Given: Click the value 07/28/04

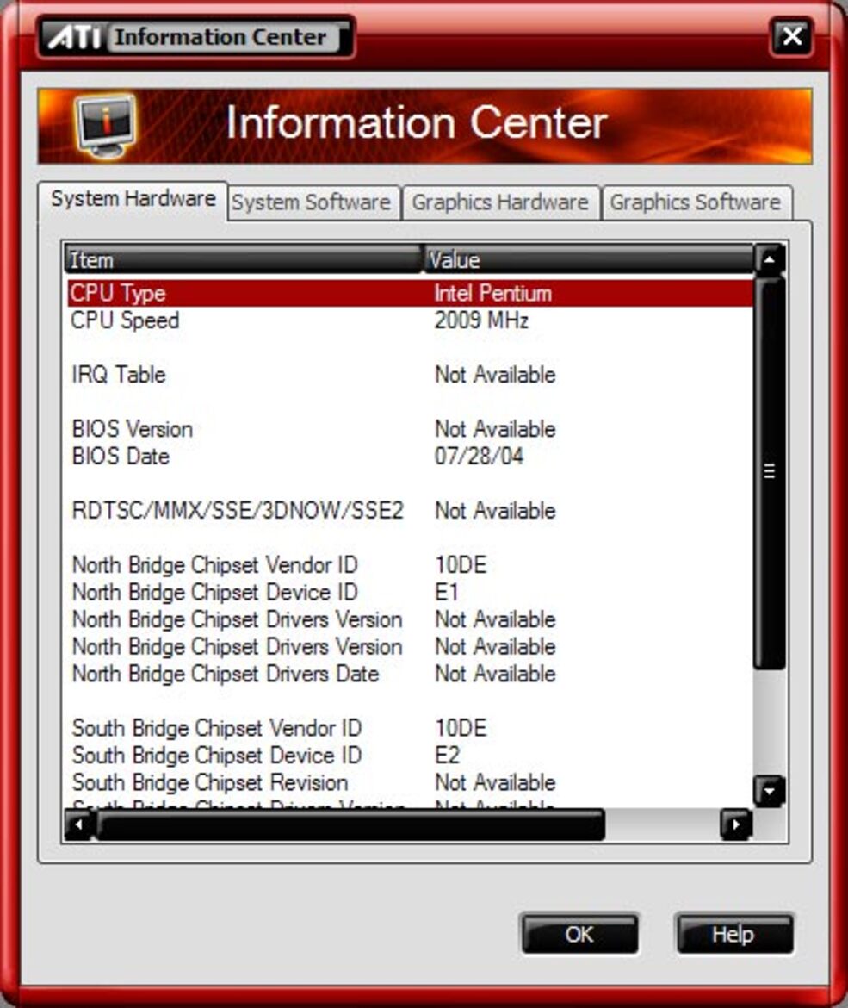Looking at the screenshot, I should coord(480,457).
